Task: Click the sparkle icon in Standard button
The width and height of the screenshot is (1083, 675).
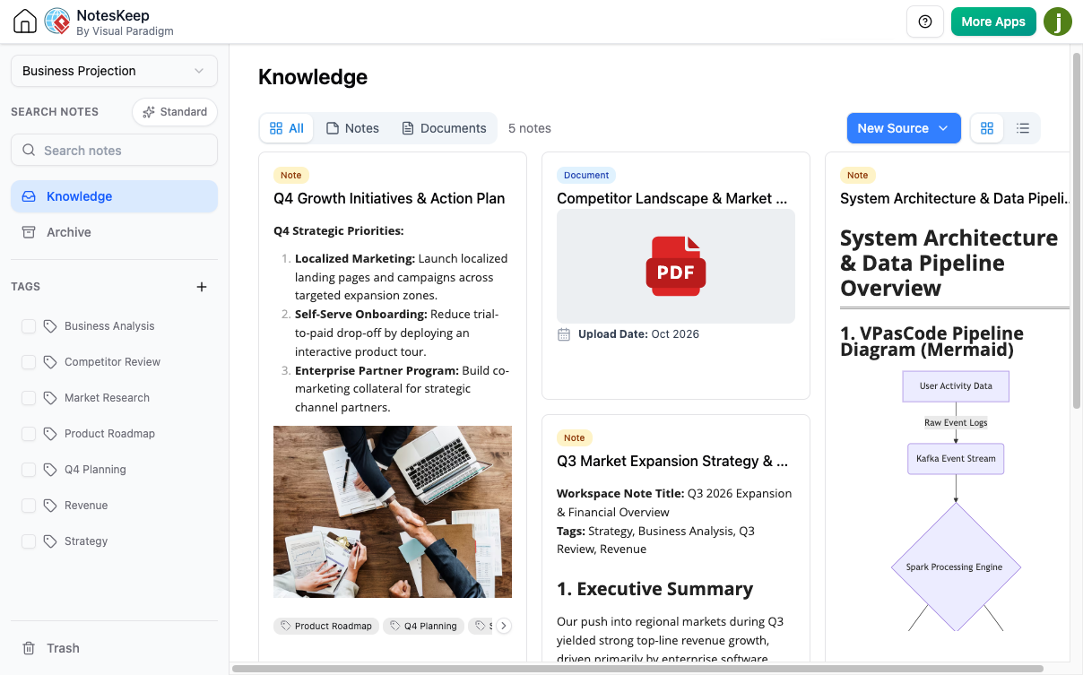Action: (x=149, y=112)
